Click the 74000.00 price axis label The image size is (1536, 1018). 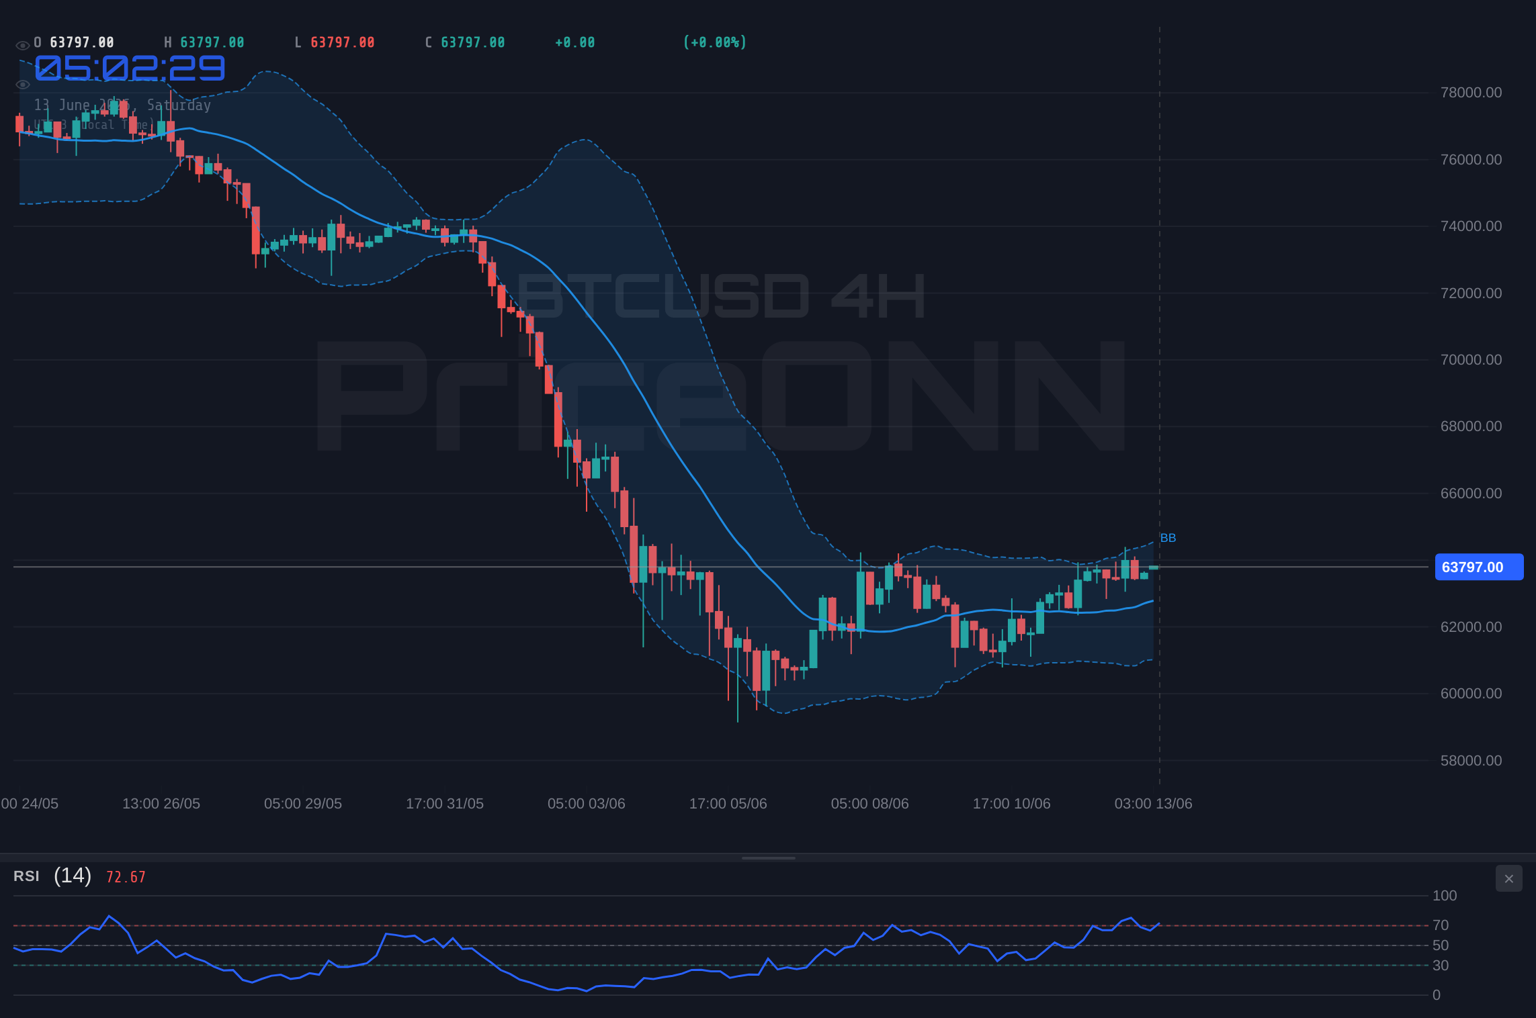point(1471,226)
